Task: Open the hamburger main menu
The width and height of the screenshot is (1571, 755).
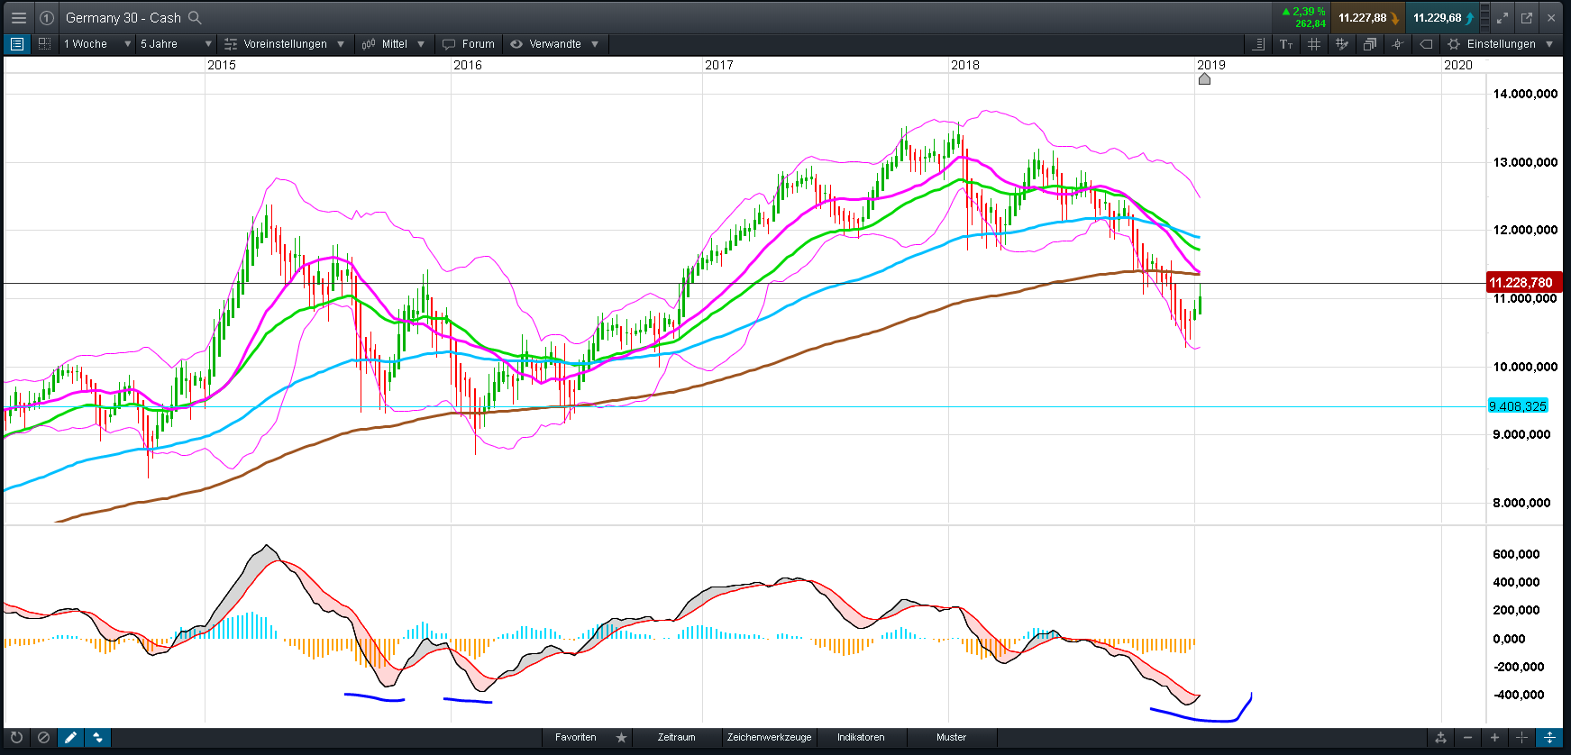Action: tap(18, 18)
